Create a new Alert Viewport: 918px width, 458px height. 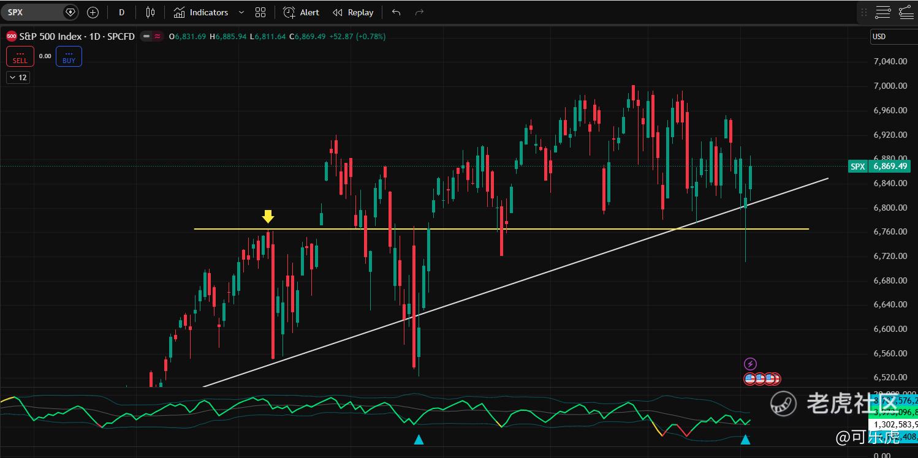pos(302,12)
